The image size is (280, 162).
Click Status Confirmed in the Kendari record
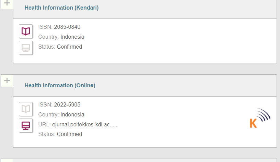click(x=69, y=47)
